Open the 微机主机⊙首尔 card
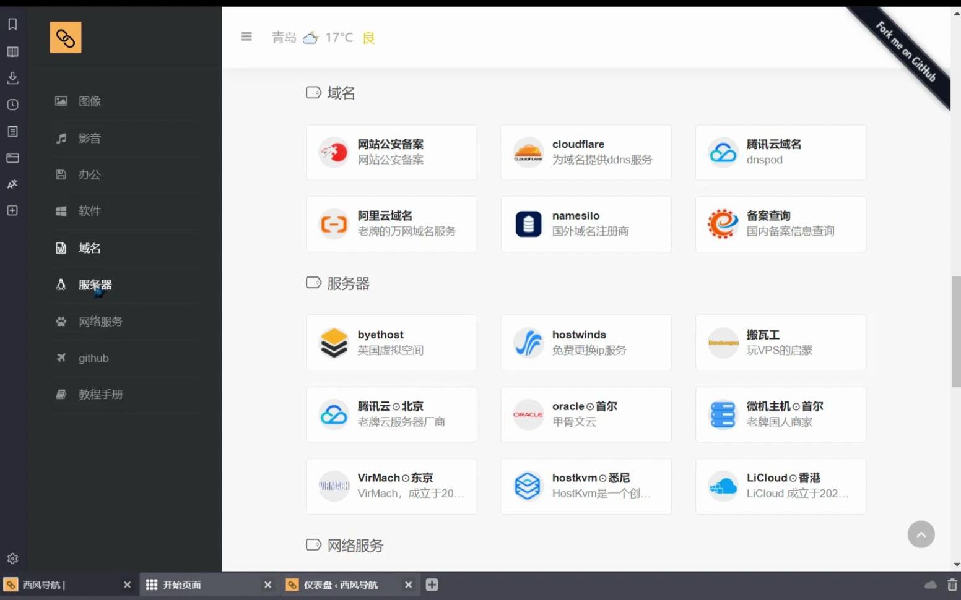 click(781, 414)
